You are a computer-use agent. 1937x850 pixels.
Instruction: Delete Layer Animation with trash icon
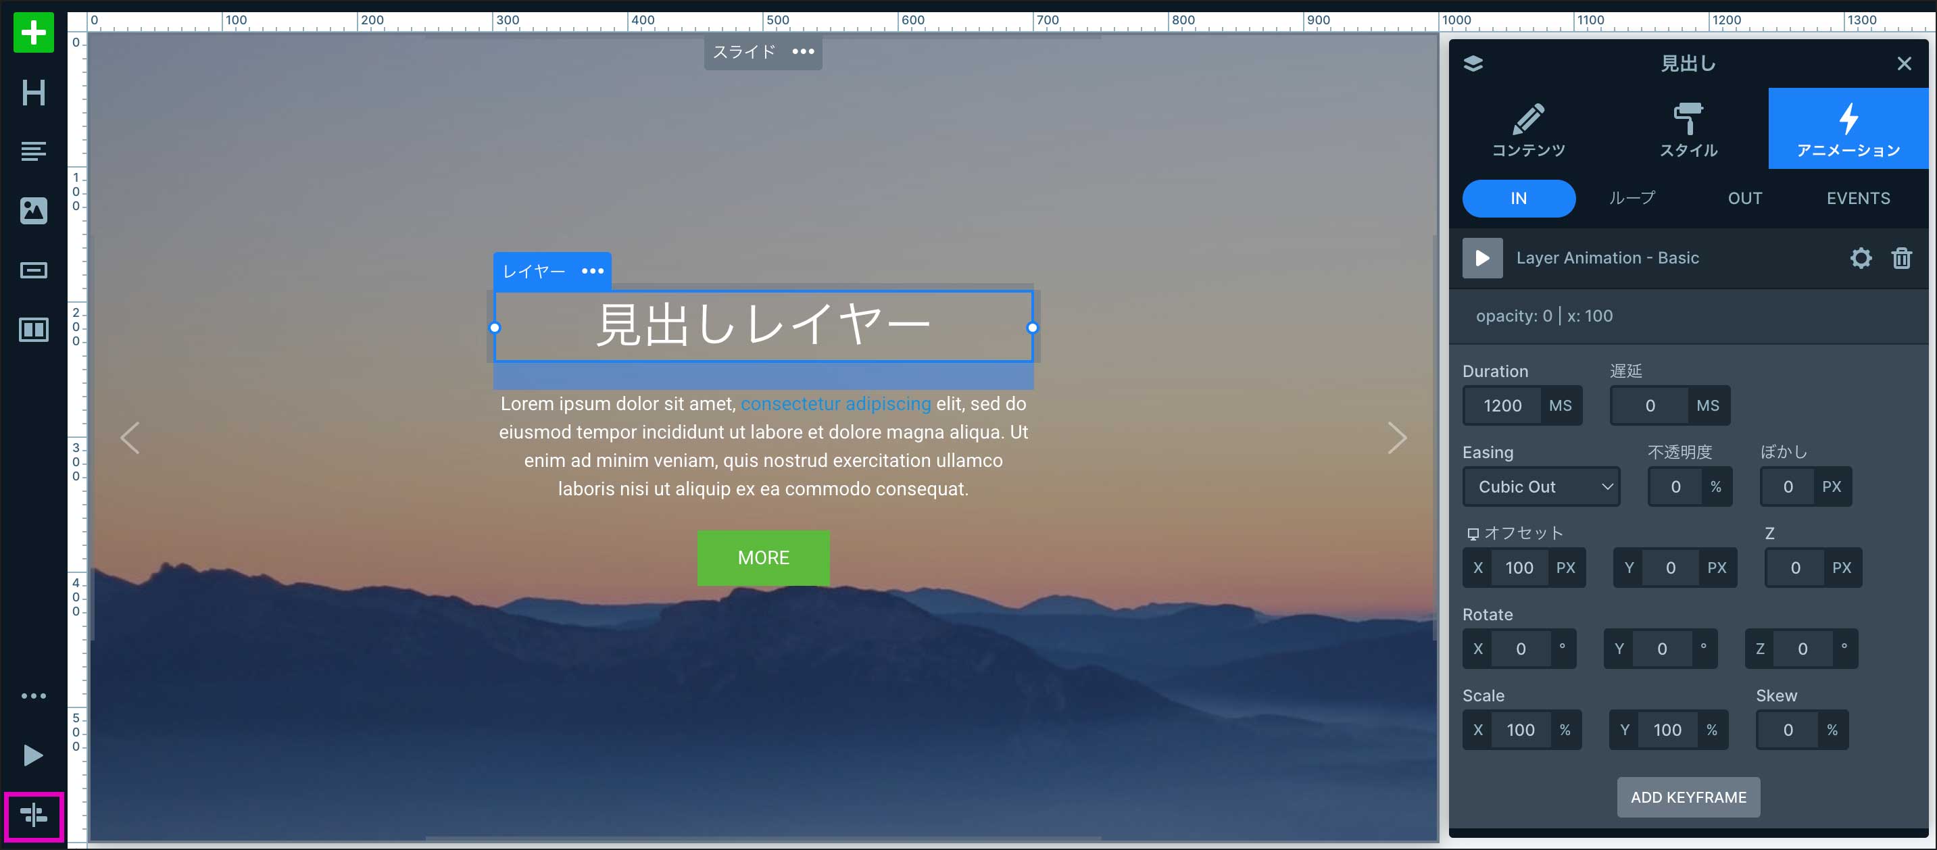pyautogui.click(x=1901, y=259)
